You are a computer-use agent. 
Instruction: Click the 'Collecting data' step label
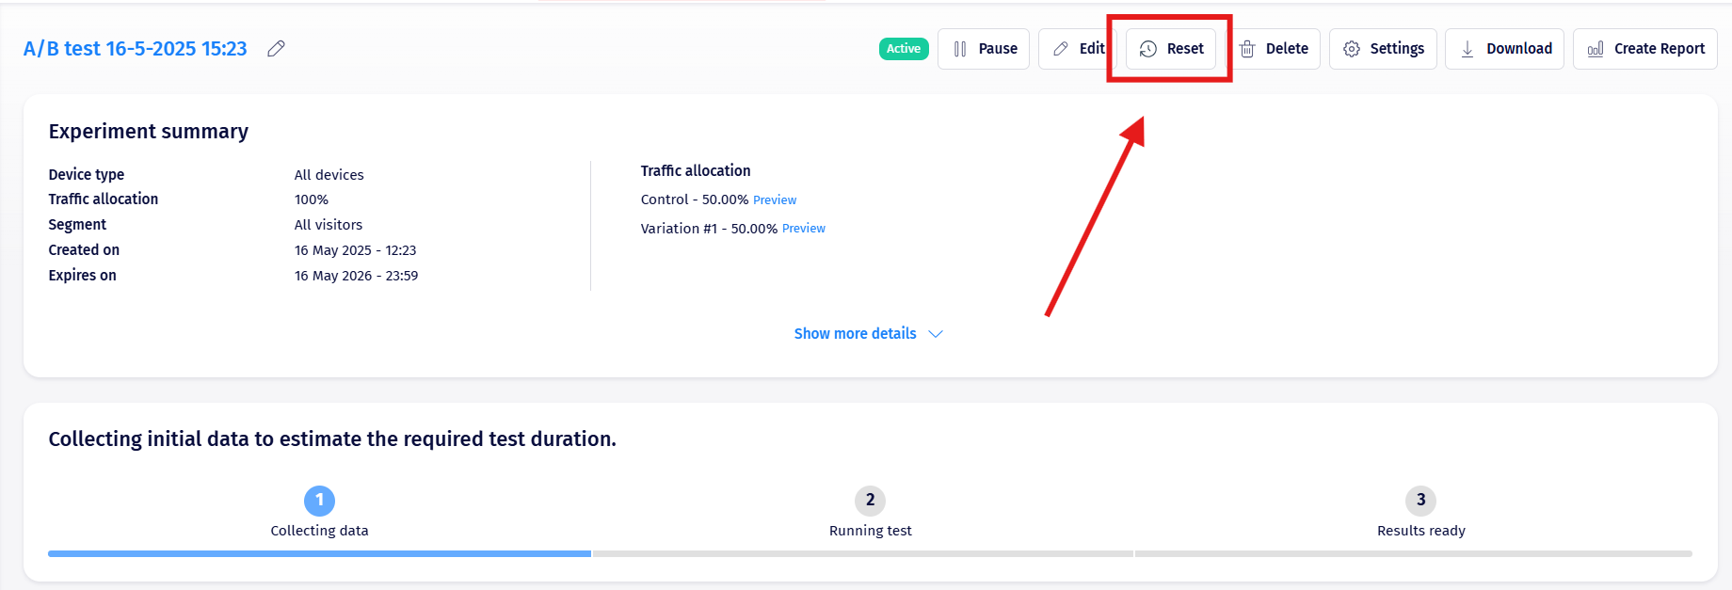tap(320, 531)
